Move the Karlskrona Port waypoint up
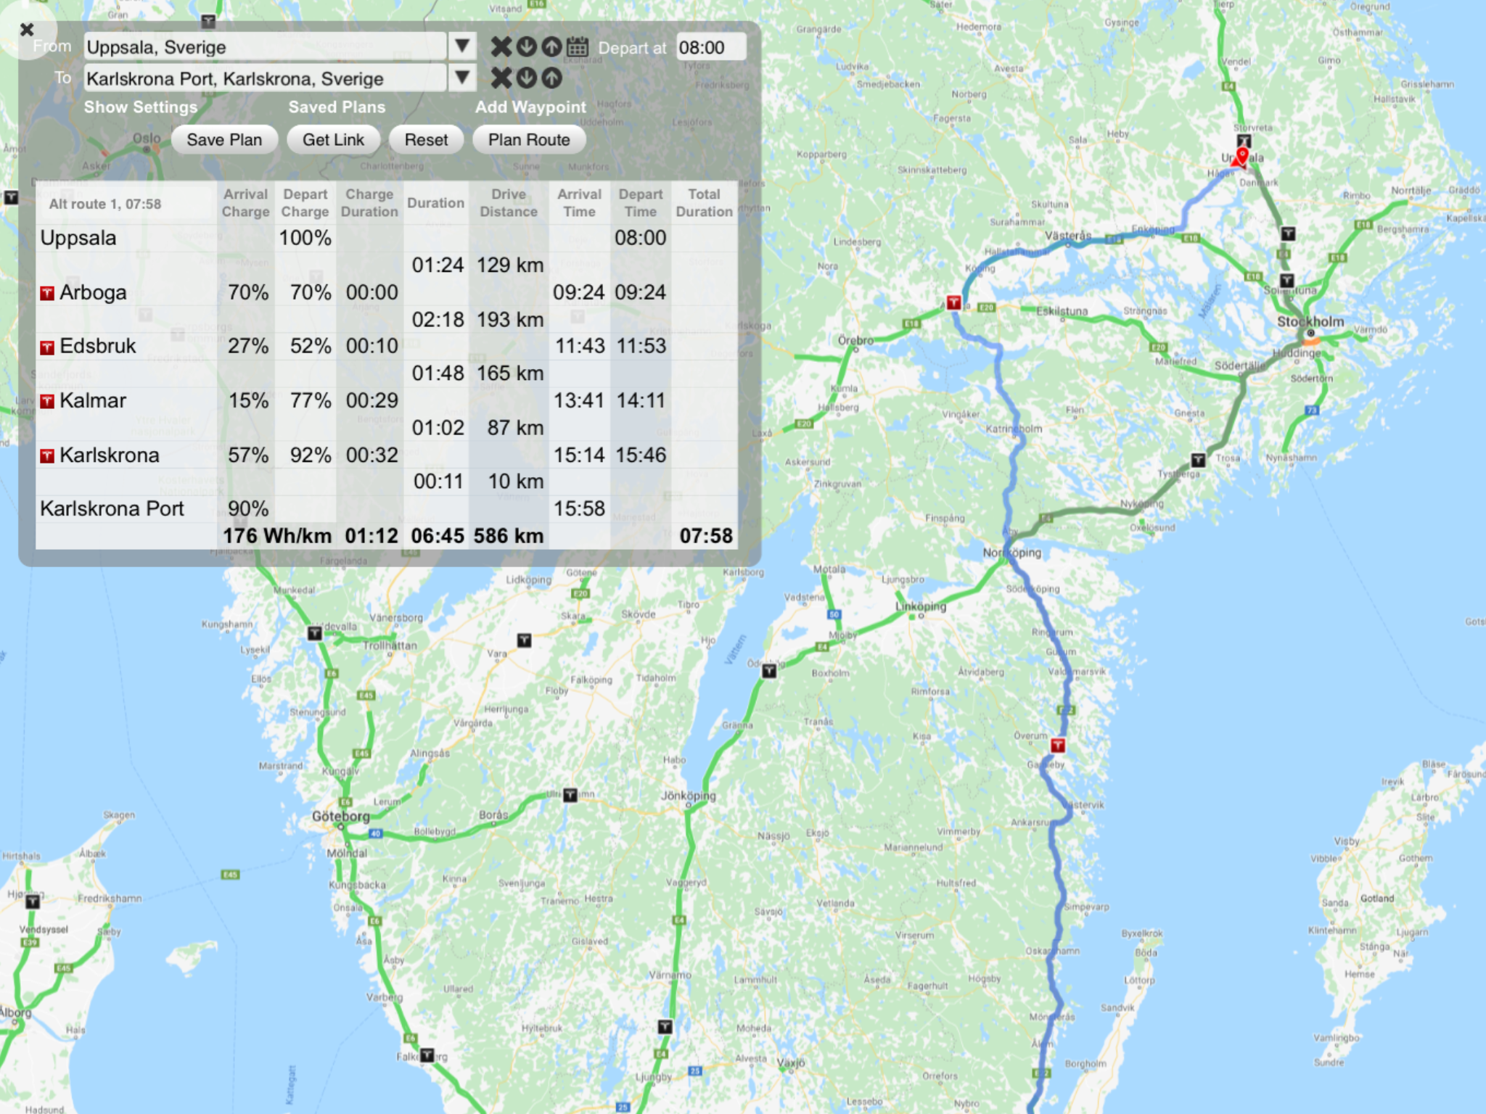The width and height of the screenshot is (1486, 1114). coord(552,78)
